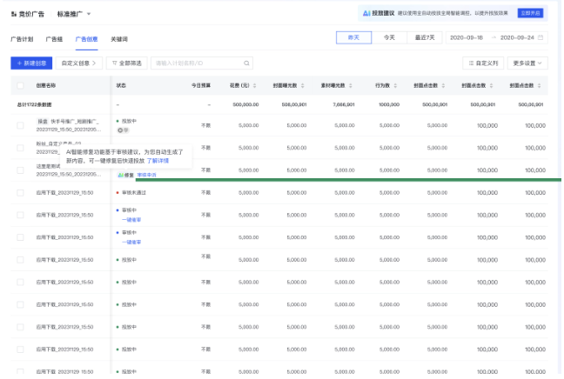Open the 全部筛选 filter button
This screenshot has height=379, width=564.
[126, 63]
